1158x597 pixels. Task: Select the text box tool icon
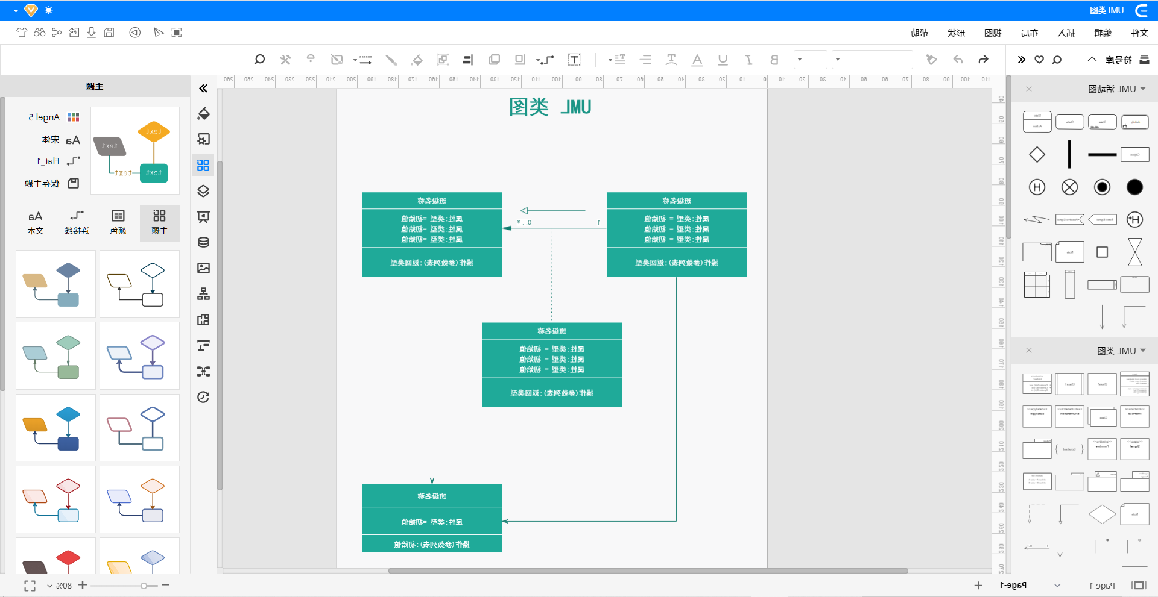(x=574, y=59)
